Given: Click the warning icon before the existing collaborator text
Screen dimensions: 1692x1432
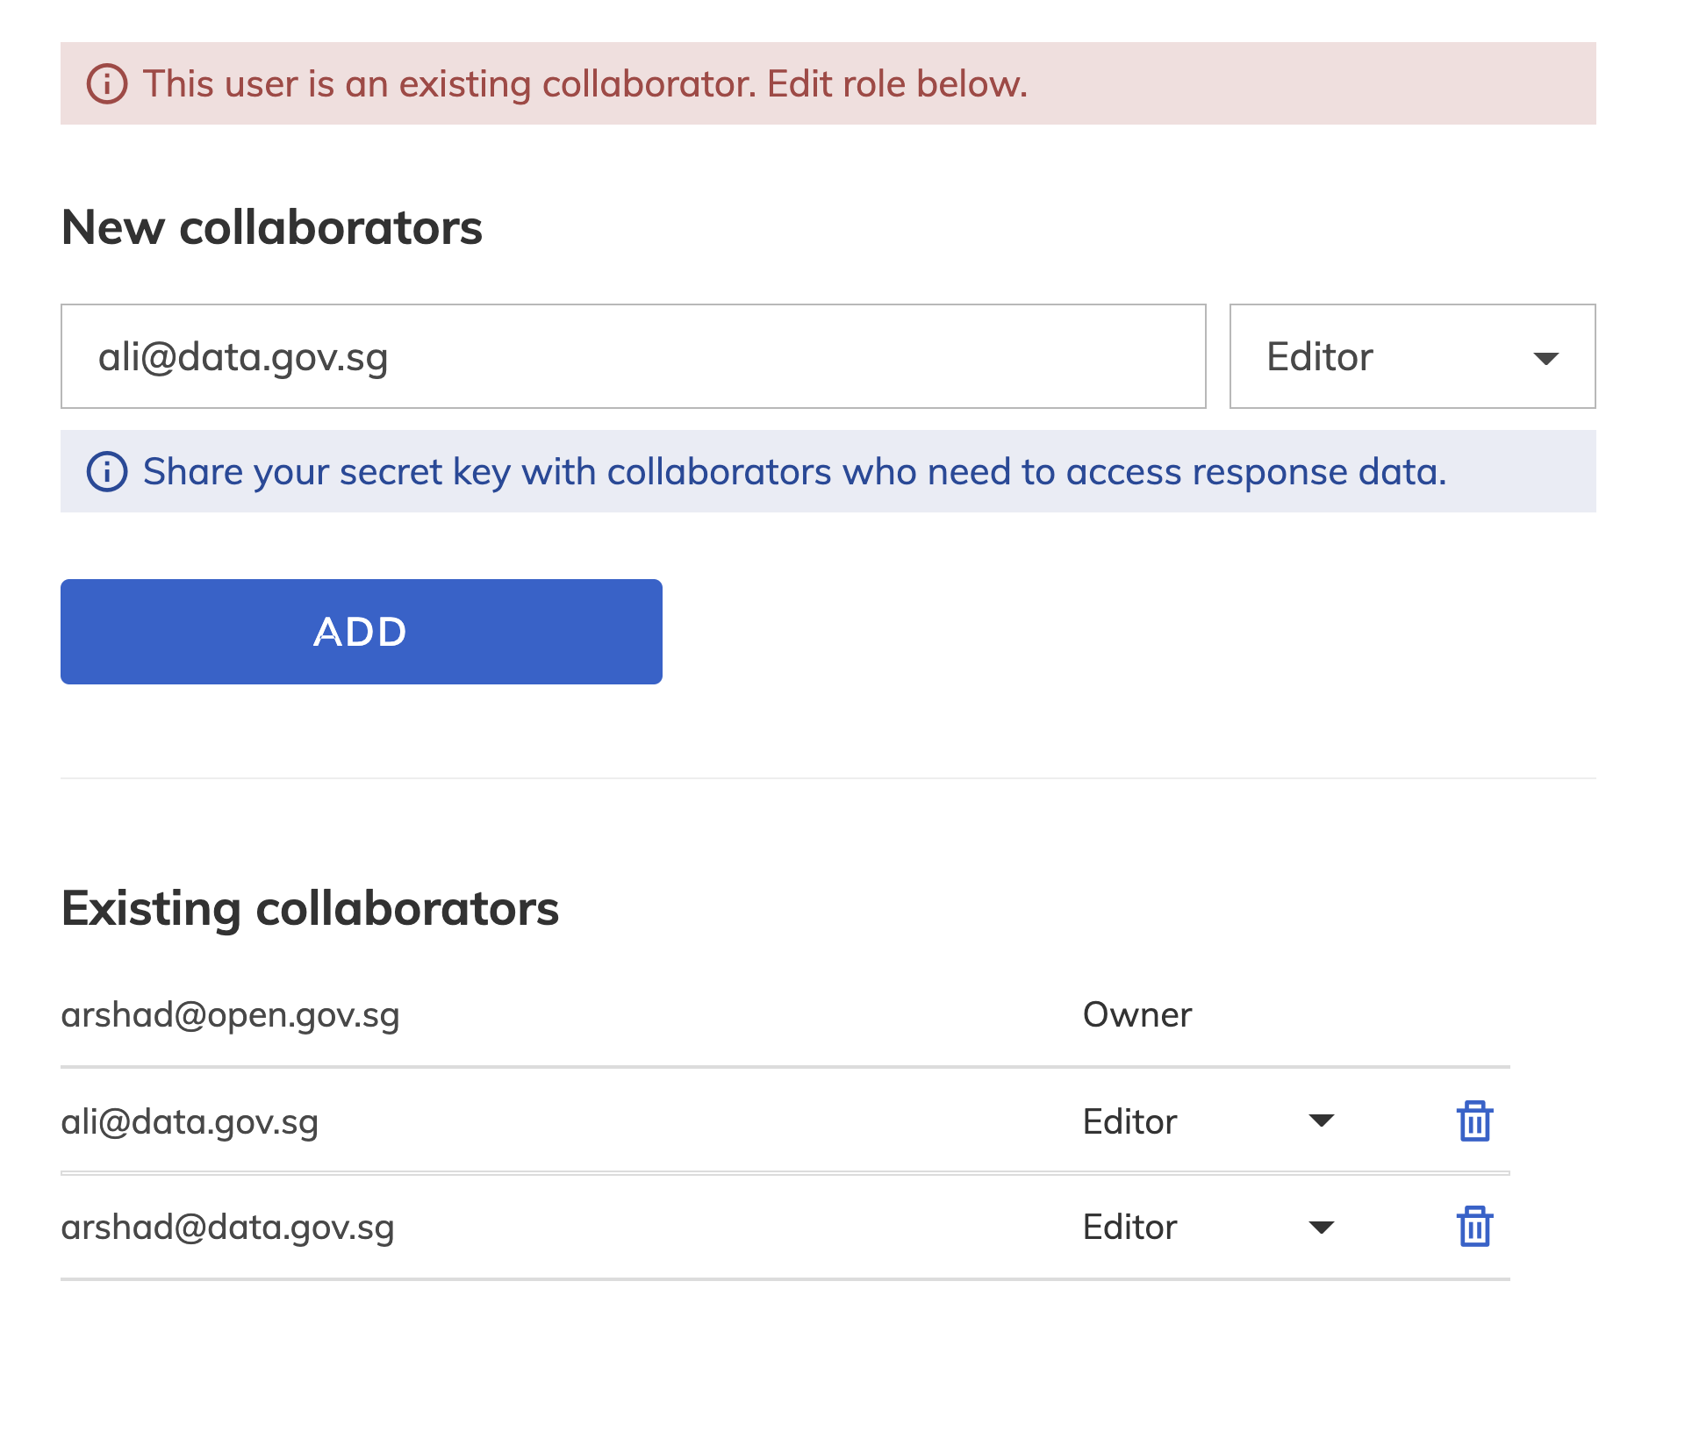Looking at the screenshot, I should click(107, 84).
